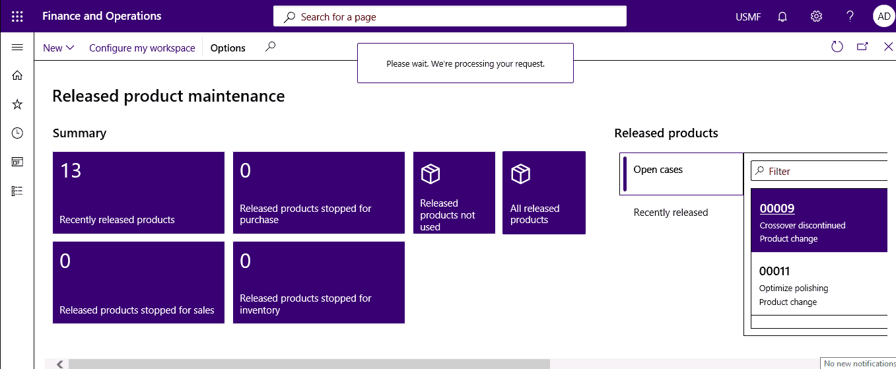Expand the navigation pane hamburger
The image size is (896, 369).
tap(17, 48)
